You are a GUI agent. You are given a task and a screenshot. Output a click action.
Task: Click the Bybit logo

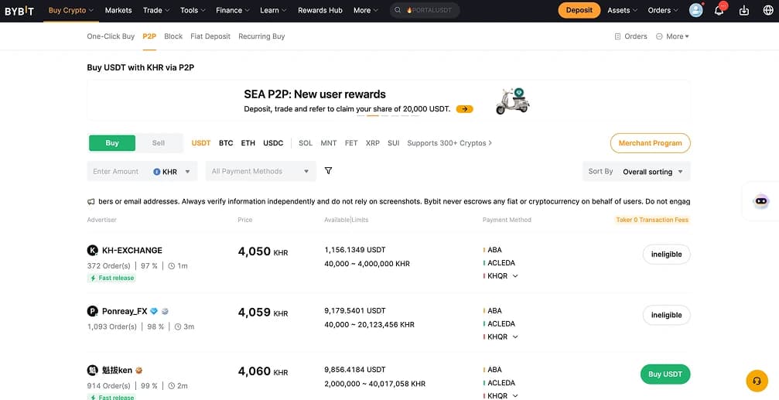pyautogui.click(x=19, y=10)
